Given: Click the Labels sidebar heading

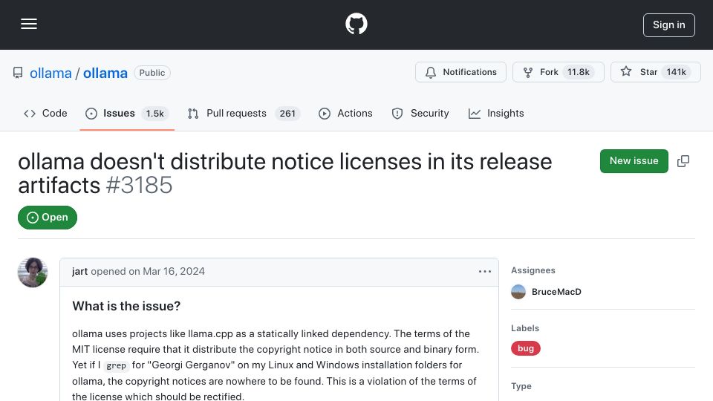Looking at the screenshot, I should [x=525, y=328].
